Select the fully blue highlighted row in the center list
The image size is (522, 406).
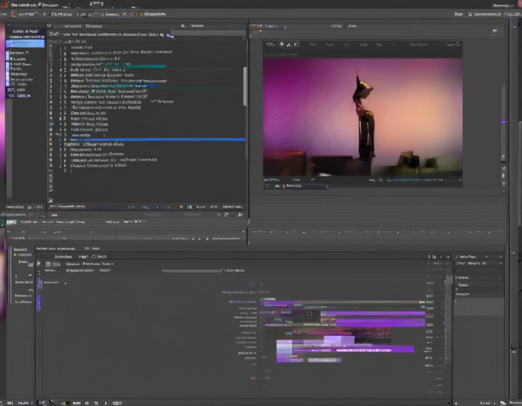tap(157, 139)
